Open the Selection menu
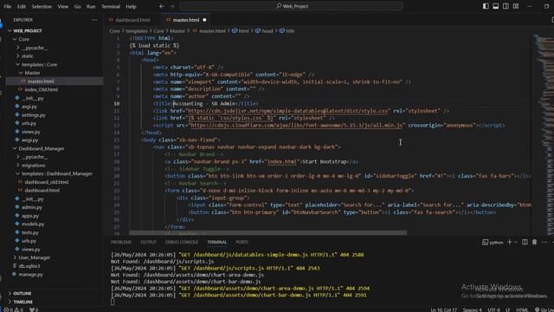 [x=42, y=6]
